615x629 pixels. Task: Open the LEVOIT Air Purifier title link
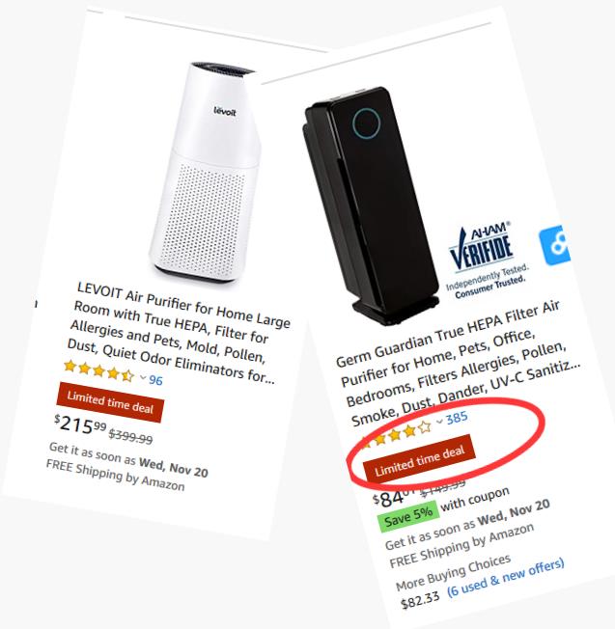tap(178, 333)
